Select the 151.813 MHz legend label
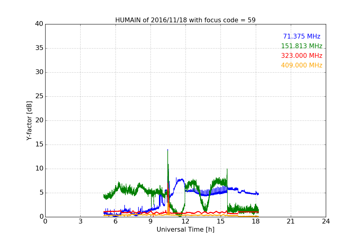 pos(302,46)
